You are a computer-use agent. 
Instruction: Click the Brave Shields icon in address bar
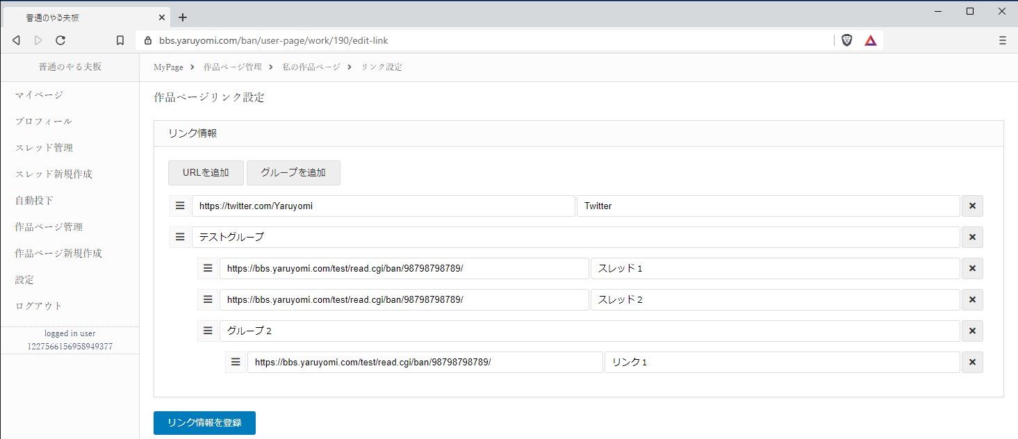click(846, 40)
